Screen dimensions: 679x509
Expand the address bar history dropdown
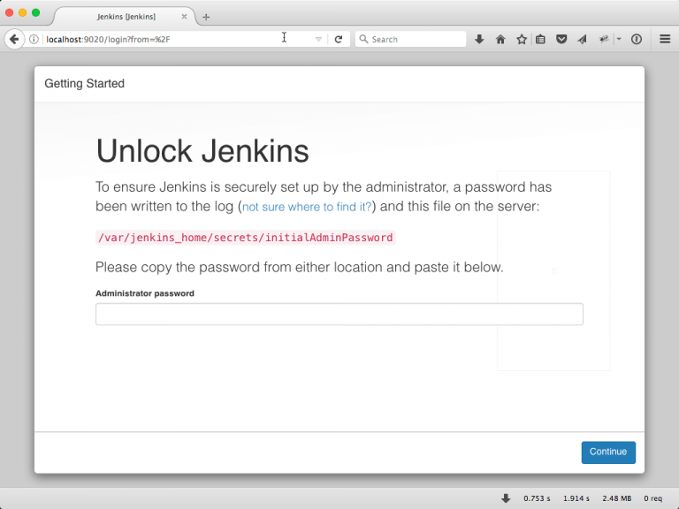pyautogui.click(x=318, y=39)
